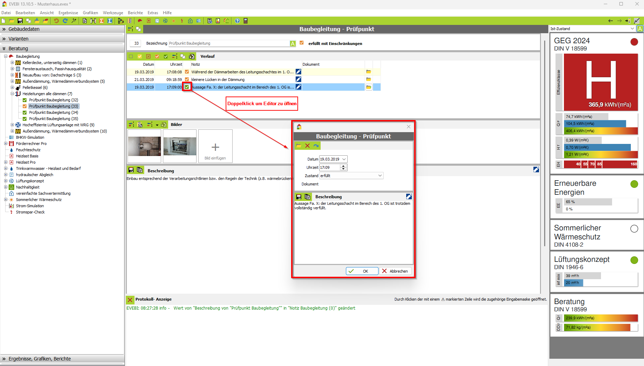Viewport: 644px width, 366px height.
Task: Open the Werkzeuge menu
Action: click(x=113, y=13)
